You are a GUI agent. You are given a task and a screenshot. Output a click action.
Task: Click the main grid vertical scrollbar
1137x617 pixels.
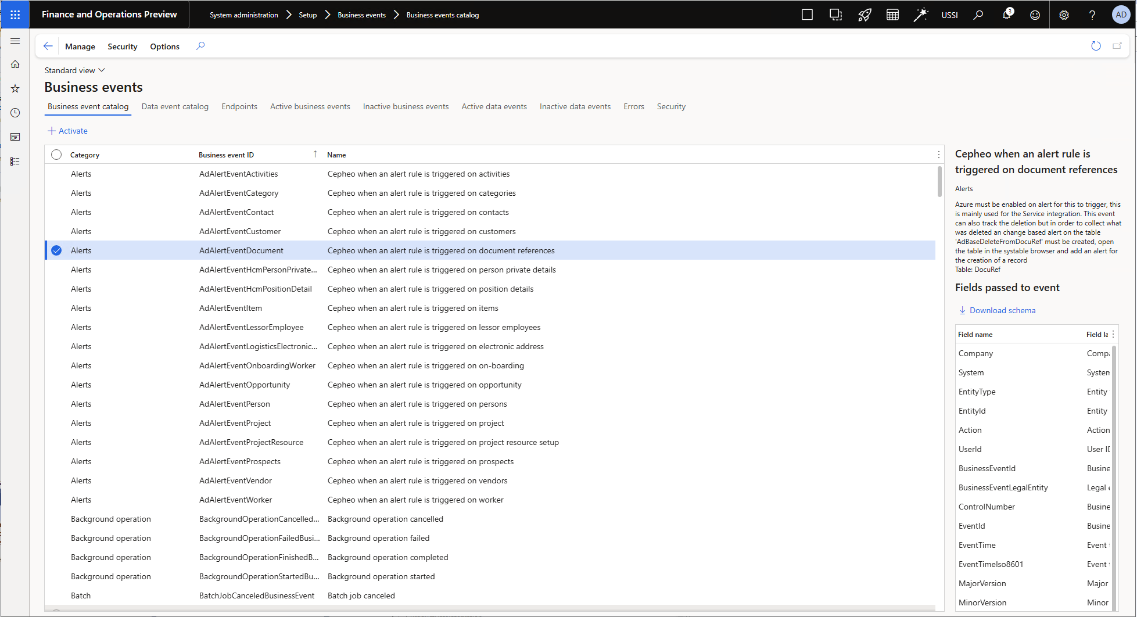pos(939,182)
